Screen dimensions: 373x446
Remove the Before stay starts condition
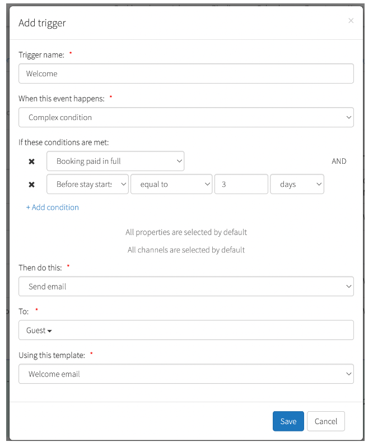point(31,185)
